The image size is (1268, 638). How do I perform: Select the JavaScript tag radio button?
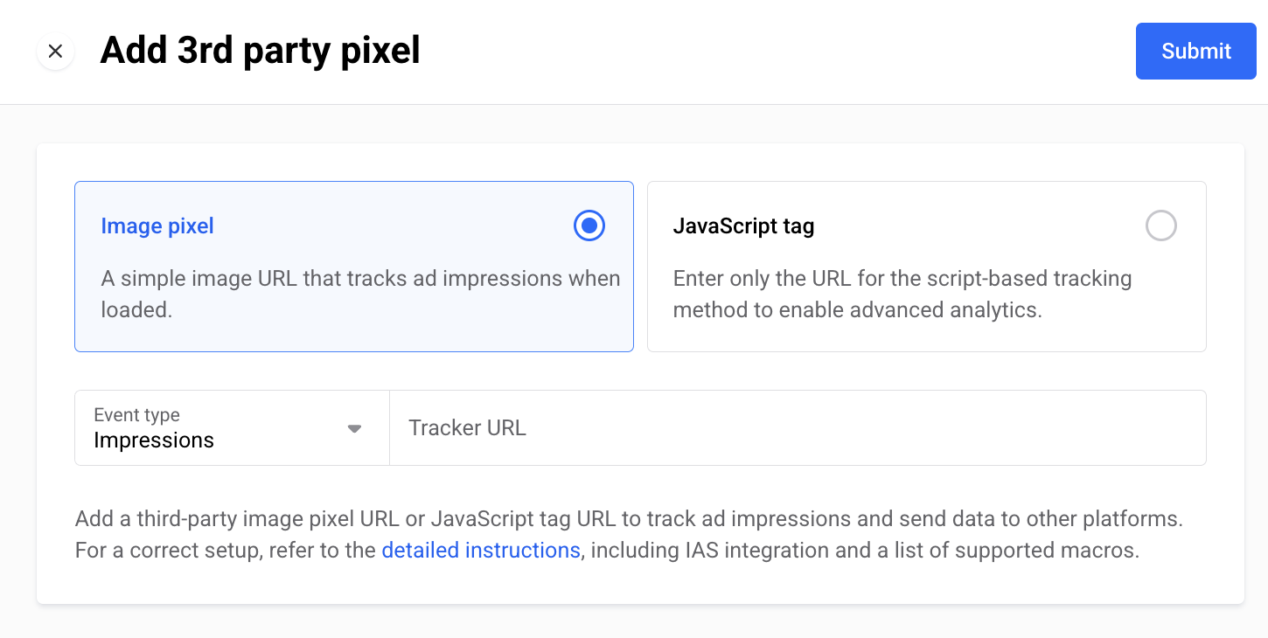tap(1160, 226)
